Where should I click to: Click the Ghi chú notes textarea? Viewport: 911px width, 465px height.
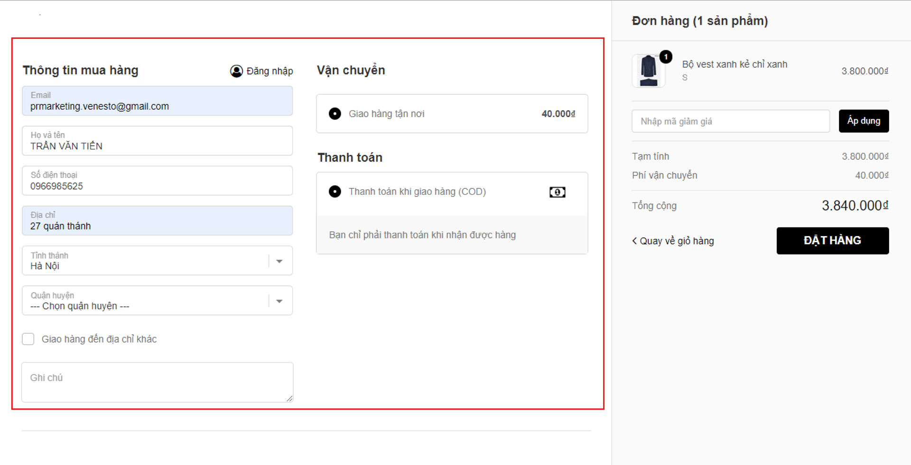pyautogui.click(x=157, y=382)
